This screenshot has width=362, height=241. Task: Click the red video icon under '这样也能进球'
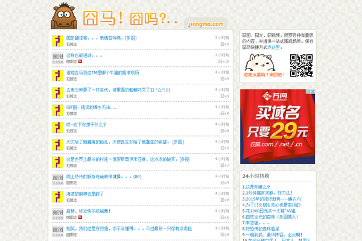80,61
